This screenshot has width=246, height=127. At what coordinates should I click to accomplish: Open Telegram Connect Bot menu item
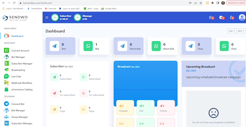click(x=18, y=104)
